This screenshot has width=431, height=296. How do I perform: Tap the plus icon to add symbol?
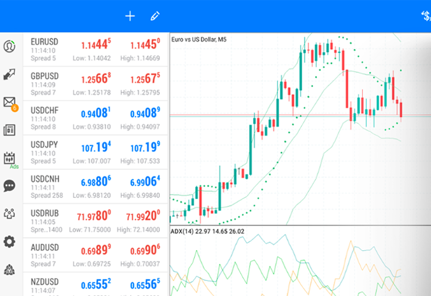click(130, 16)
